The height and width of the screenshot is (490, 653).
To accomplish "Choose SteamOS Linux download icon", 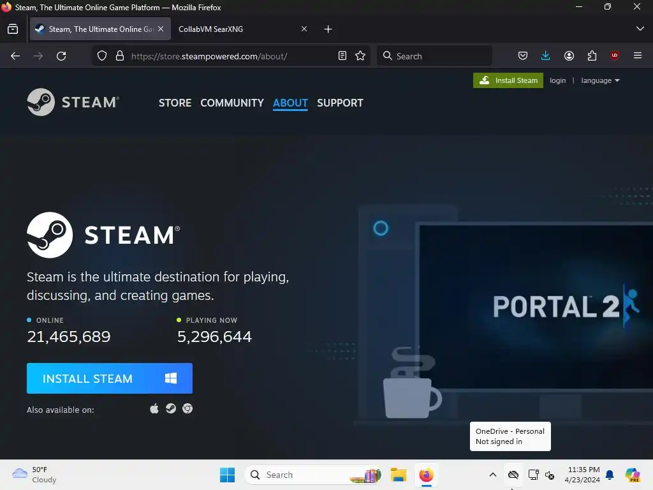I will point(171,409).
